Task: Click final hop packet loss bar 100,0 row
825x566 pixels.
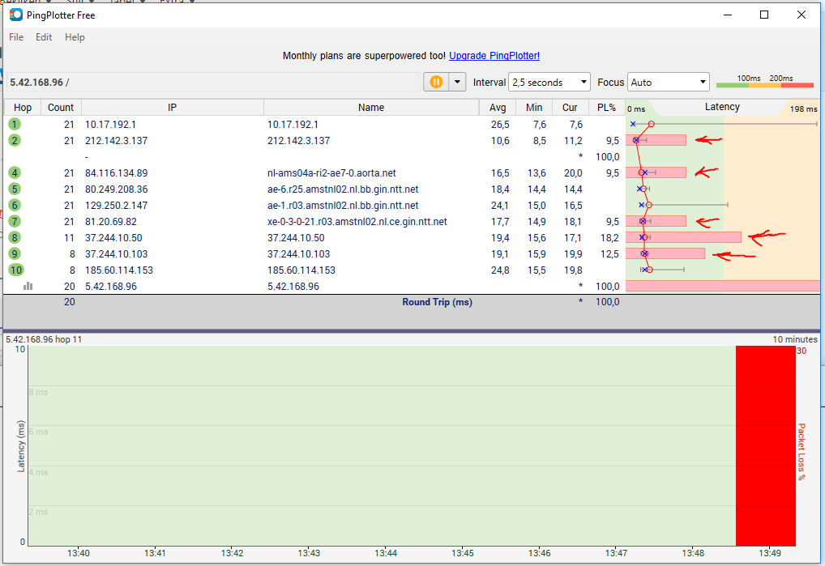Action: [x=722, y=286]
